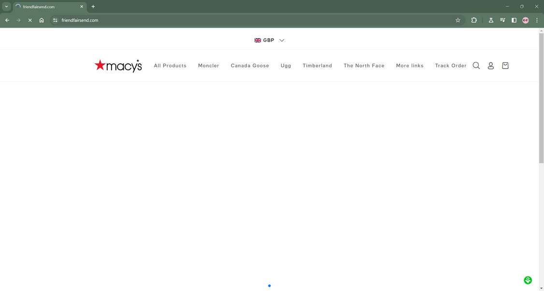Open the Chrome profile avatar
The height and width of the screenshot is (291, 544).
click(x=526, y=20)
